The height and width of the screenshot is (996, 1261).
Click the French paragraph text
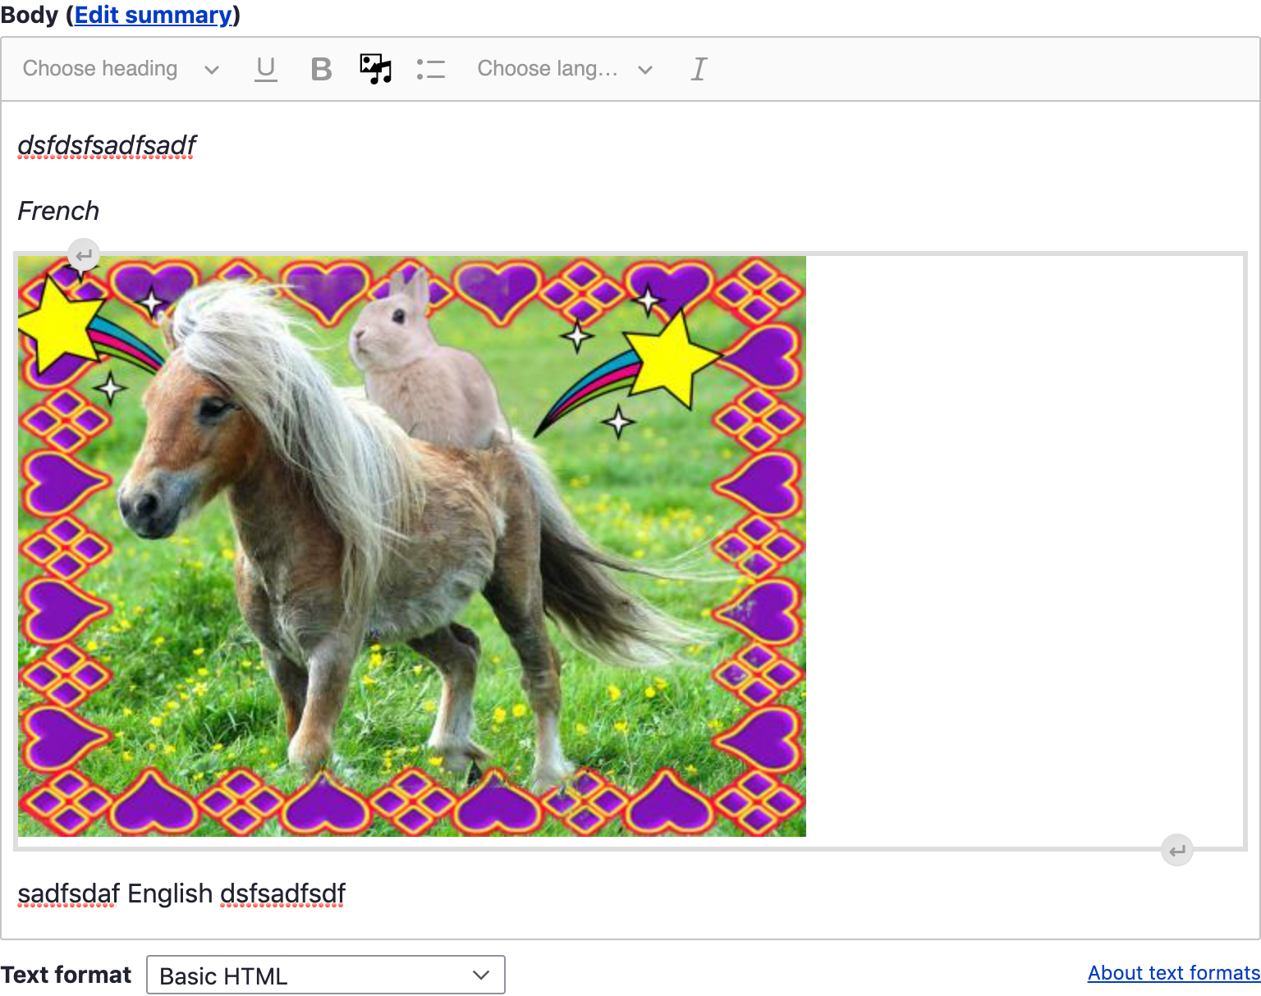tap(58, 211)
